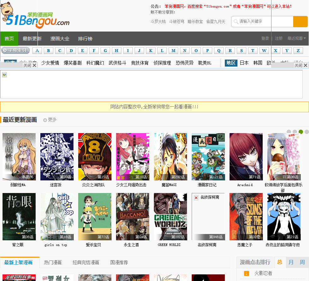Open the 恶魔之子 cover thumbnail
The height and width of the screenshot is (281, 309).
point(246,217)
